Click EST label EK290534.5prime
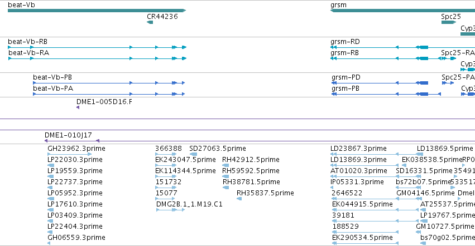This screenshot has height=246, width=475. click(x=362, y=238)
